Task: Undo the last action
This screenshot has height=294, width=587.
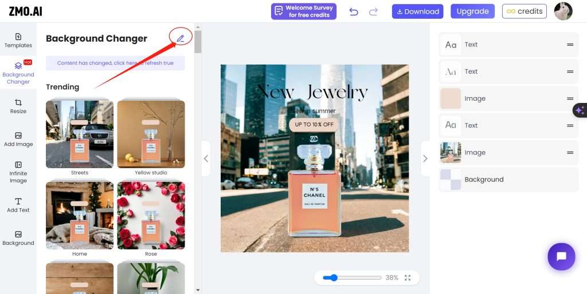Action: coord(353,11)
